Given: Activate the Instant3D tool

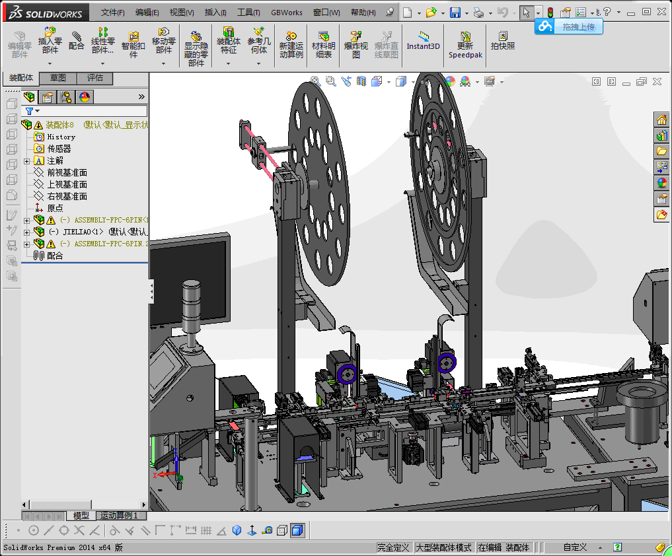Looking at the screenshot, I should pyautogui.click(x=423, y=40).
